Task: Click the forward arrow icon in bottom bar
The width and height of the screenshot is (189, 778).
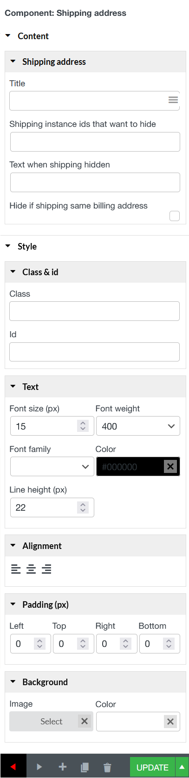Action: 39,767
